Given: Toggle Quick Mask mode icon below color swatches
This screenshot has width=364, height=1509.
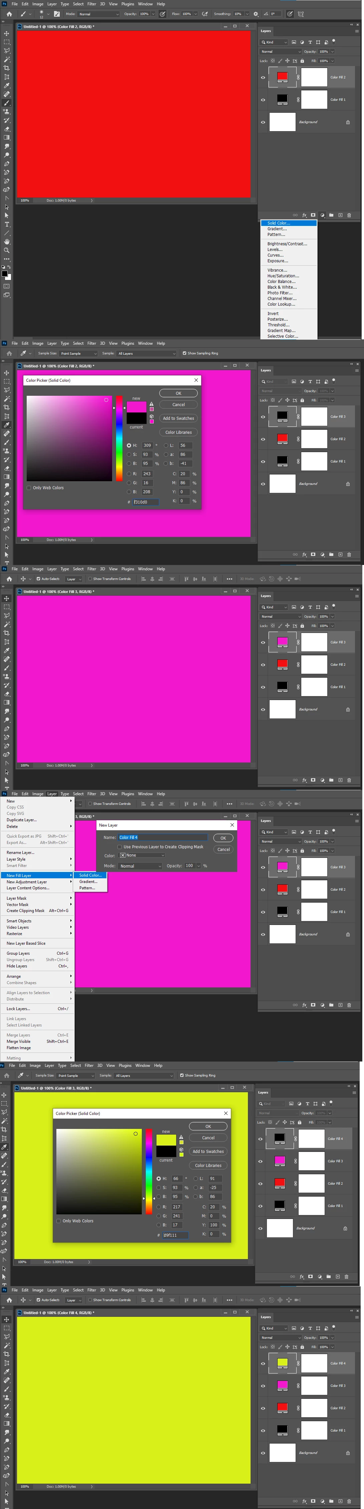Looking at the screenshot, I should (x=6, y=286).
